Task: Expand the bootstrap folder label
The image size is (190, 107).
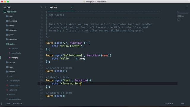Action: click(13, 21)
